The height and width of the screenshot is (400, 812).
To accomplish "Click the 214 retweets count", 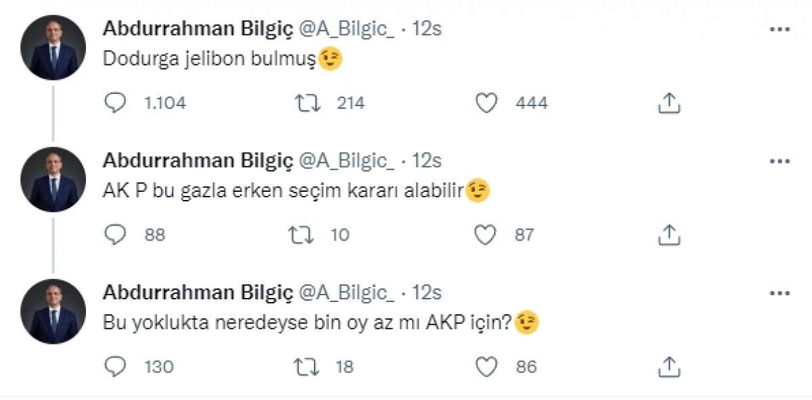I will click(350, 103).
